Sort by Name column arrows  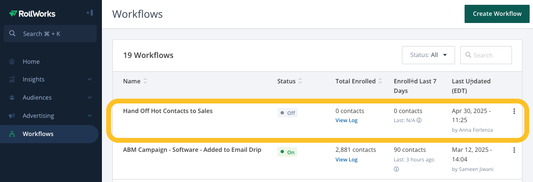(145, 81)
